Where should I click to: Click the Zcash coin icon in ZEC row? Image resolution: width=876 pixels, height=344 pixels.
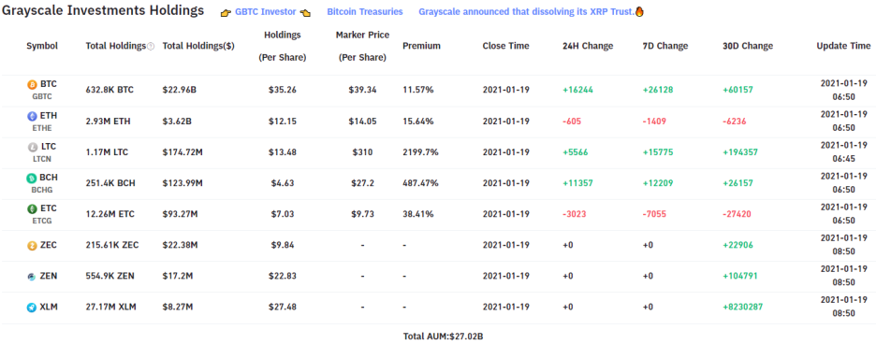click(33, 245)
